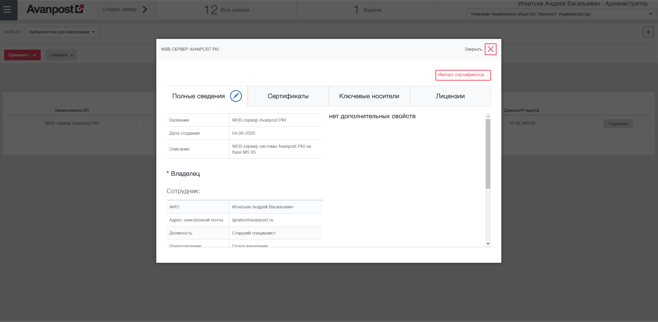Screen dimensions: 658x322
Task: Click the Наименование ИС column header
Action: [72, 111]
